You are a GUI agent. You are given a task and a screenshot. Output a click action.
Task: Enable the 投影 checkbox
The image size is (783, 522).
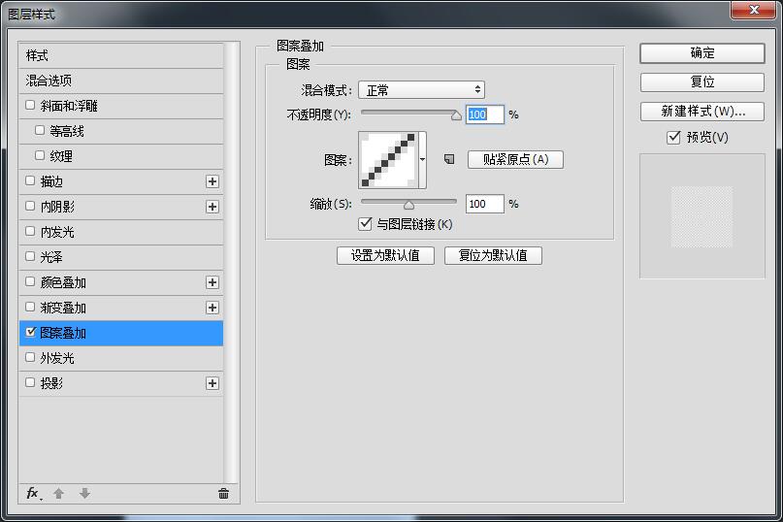pyautogui.click(x=30, y=382)
